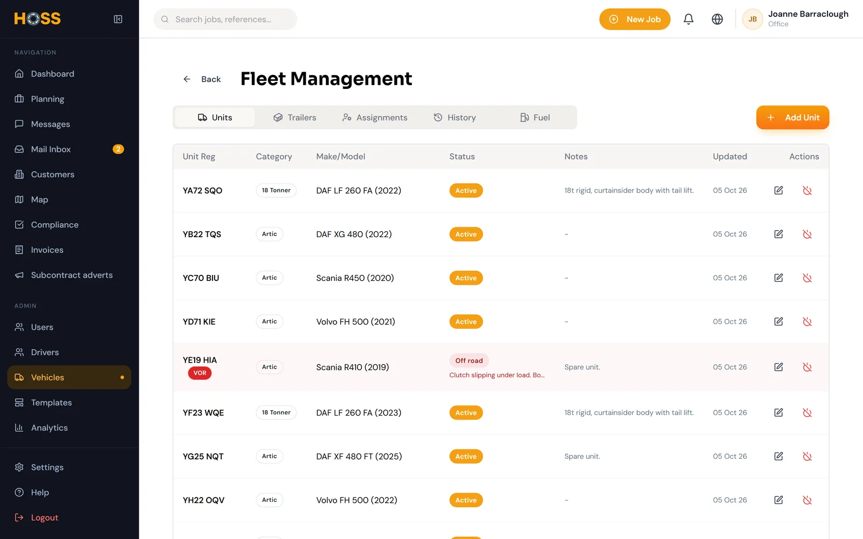Focus the Search jobs, references field
Screen dimensions: 863x539
[225, 19]
